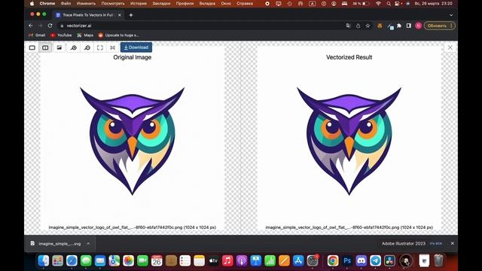Launch Telegram from the dock
The height and width of the screenshot is (271, 482).
[375, 261]
